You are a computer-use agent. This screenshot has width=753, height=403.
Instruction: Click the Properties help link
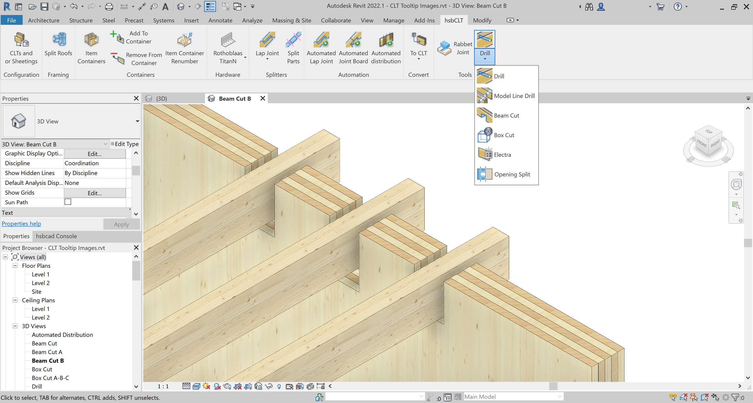(21, 224)
